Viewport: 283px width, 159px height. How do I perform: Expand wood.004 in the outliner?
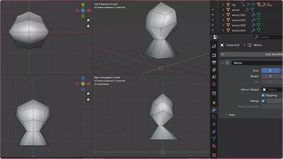223,30
